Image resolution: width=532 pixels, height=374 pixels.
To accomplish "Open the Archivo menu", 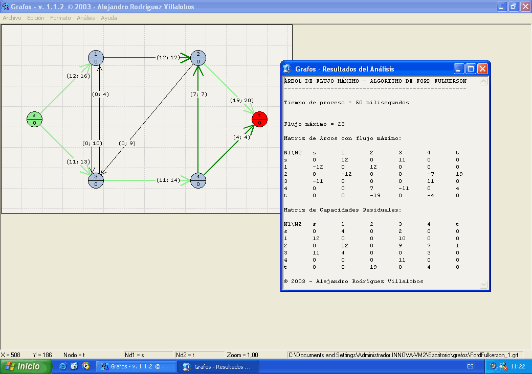I will [12, 18].
